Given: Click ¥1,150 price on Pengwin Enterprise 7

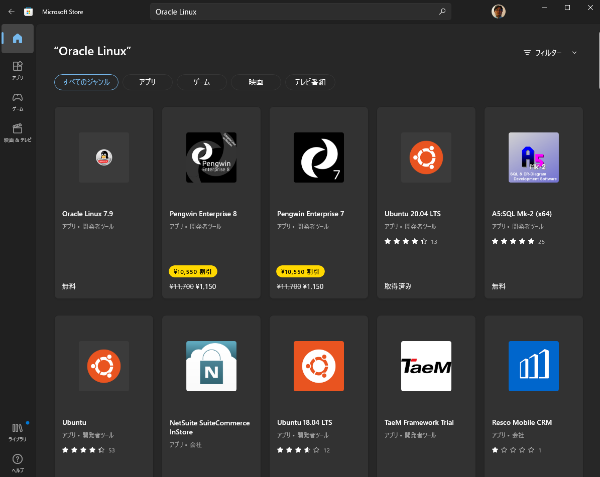Looking at the screenshot, I should 313,287.
